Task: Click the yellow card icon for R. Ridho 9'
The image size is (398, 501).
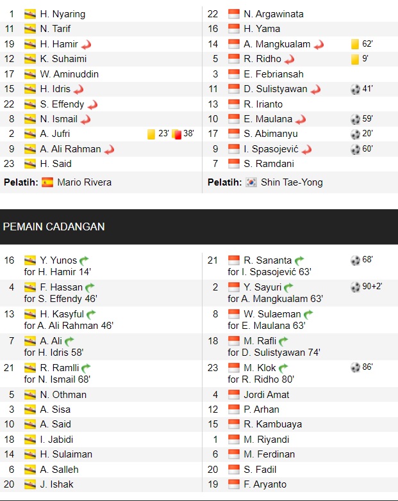Action: pos(355,59)
